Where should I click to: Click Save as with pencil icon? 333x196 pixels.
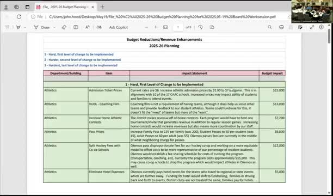(x=300, y=27)
